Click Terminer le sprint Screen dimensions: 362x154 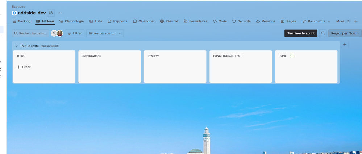(x=301, y=33)
